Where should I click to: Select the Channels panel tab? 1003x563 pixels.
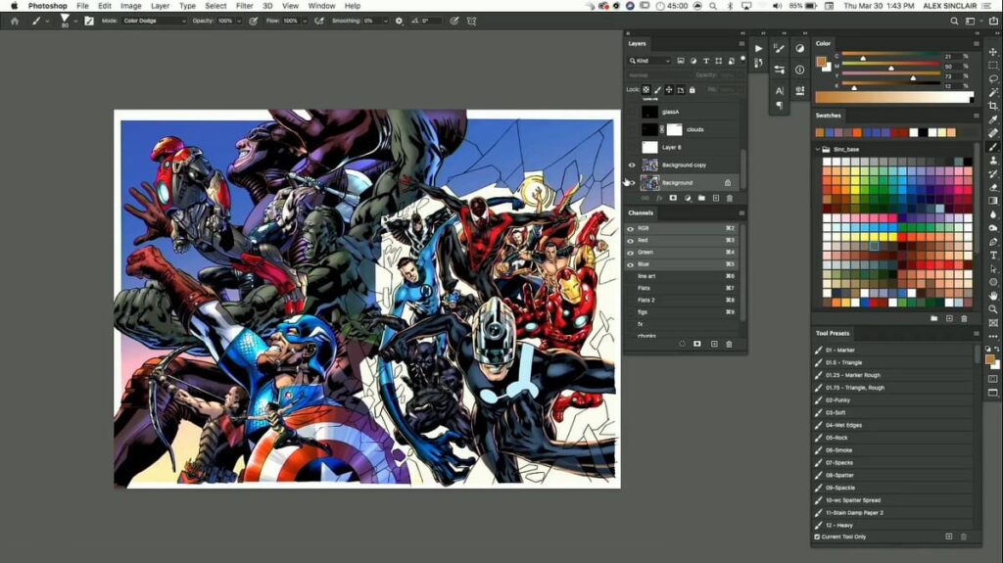(641, 213)
